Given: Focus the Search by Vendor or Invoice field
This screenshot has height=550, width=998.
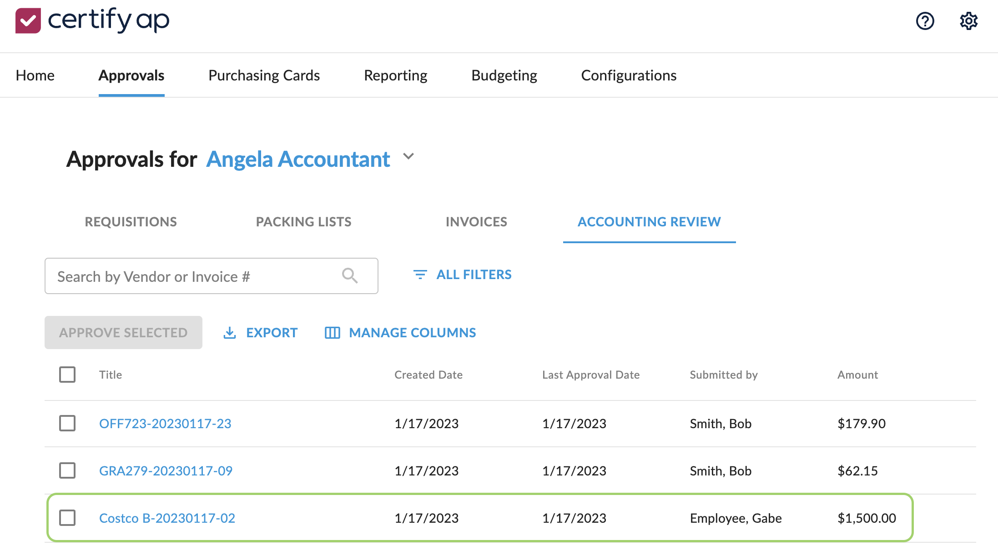Looking at the screenshot, I should (212, 276).
